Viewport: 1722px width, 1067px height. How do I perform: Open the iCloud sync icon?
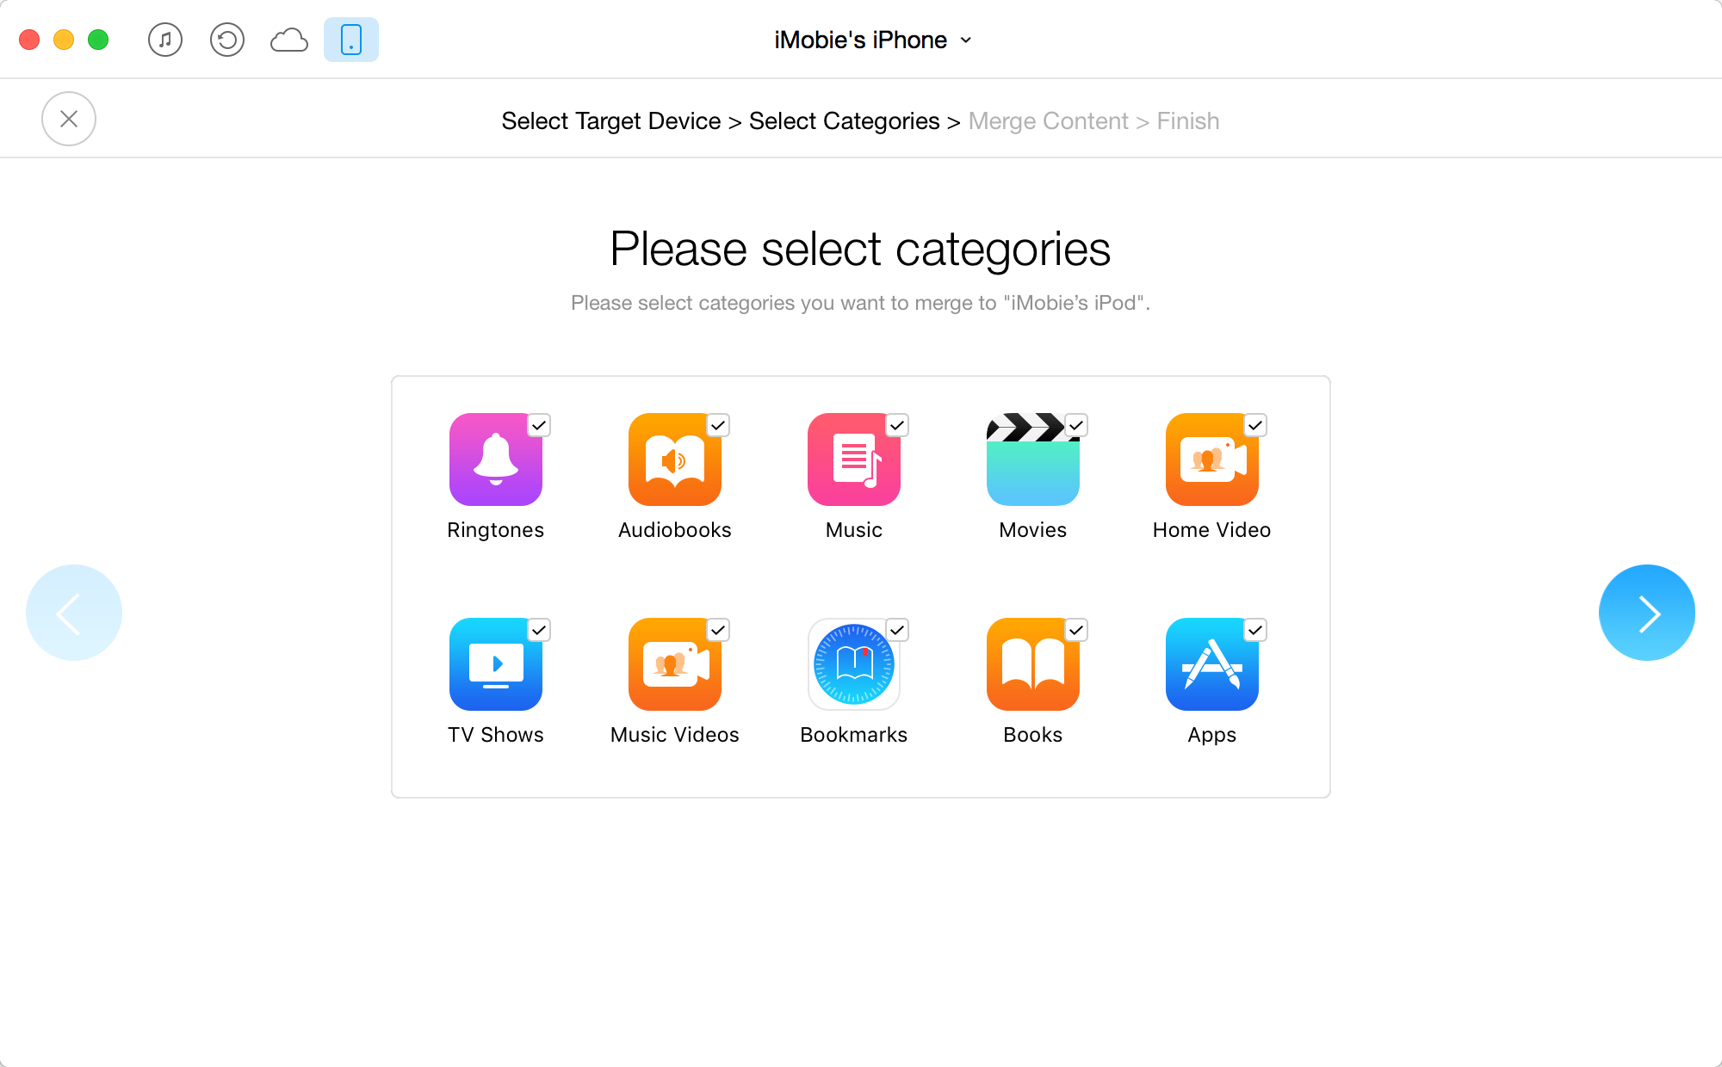click(x=288, y=38)
